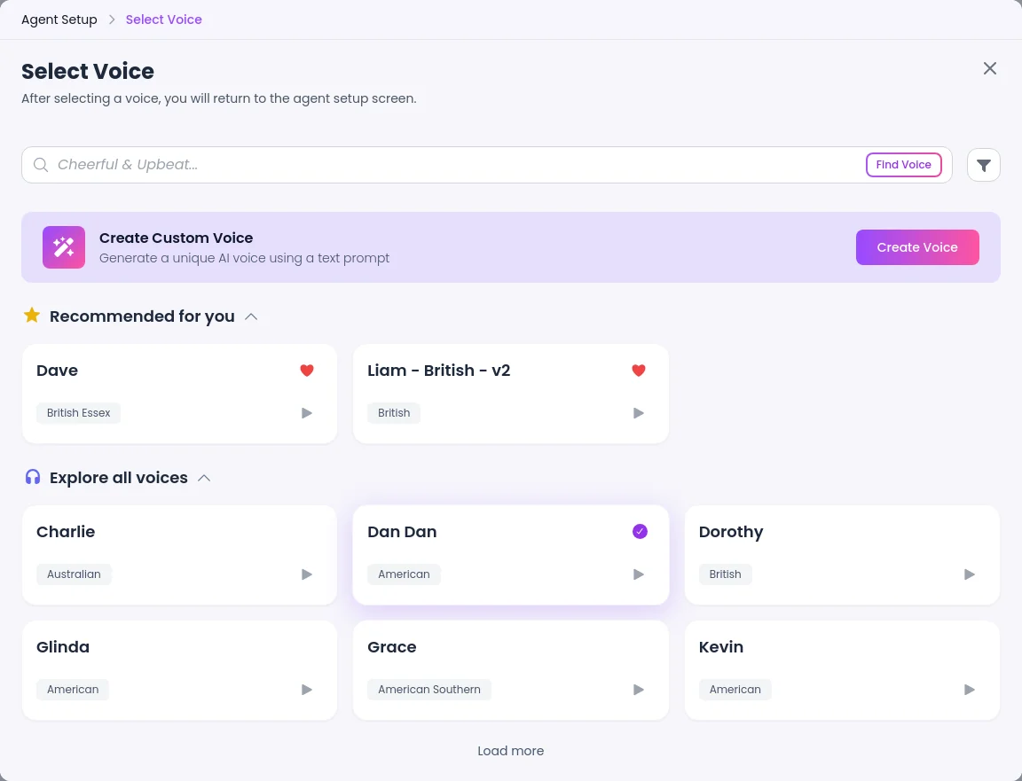Play the Dorothy voice sample
The width and height of the screenshot is (1022, 781).
(970, 574)
